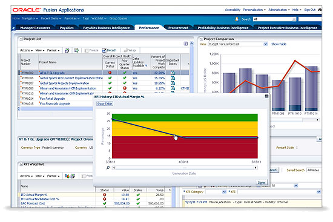333x222 pixels.
Task: Switch to the Procurement tab
Action: [178, 28]
